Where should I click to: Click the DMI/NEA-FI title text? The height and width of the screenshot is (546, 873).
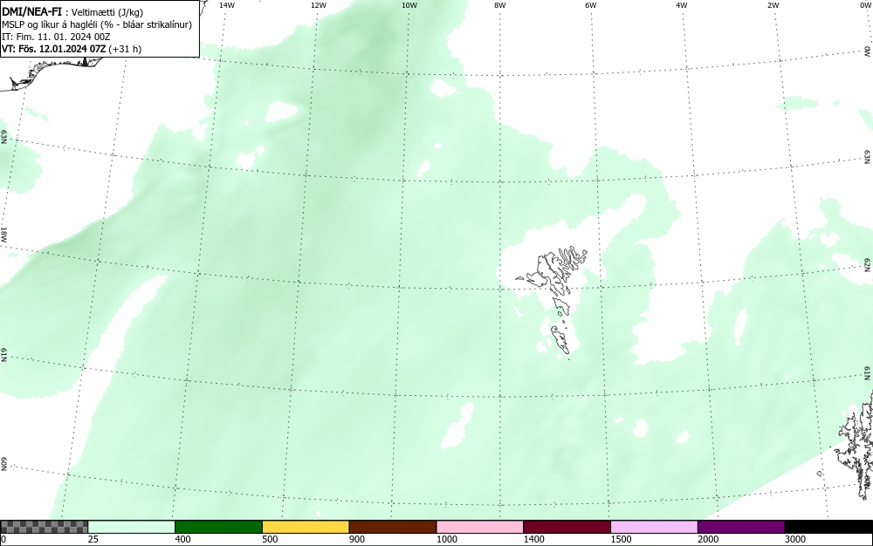pyautogui.click(x=31, y=11)
